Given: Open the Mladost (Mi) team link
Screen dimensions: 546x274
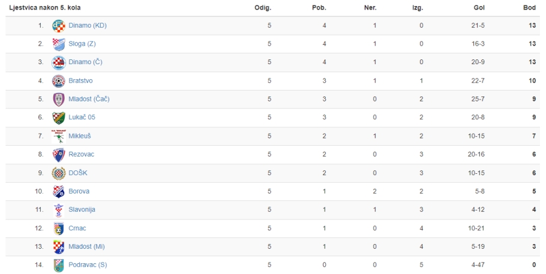Looking at the screenshot, I should (x=86, y=246).
